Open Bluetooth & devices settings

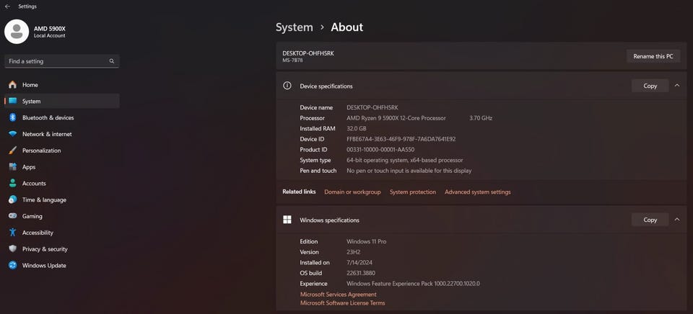(x=48, y=117)
